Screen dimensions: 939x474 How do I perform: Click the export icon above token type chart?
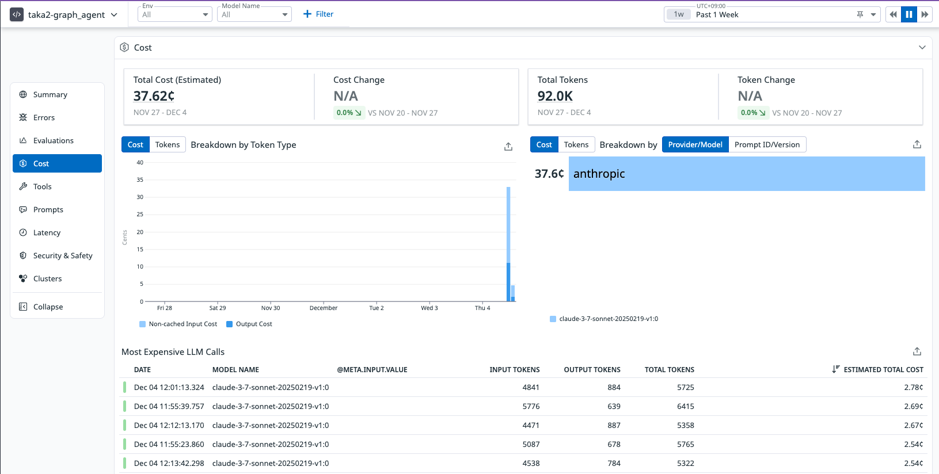pyautogui.click(x=508, y=147)
